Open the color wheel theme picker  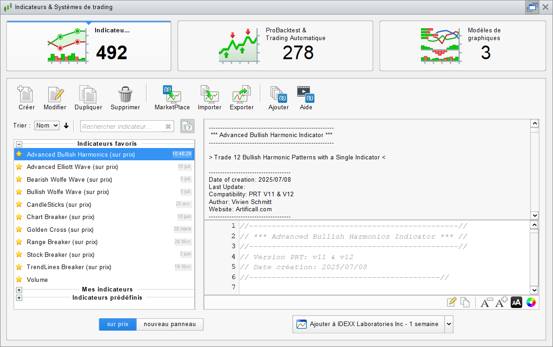[x=531, y=302]
